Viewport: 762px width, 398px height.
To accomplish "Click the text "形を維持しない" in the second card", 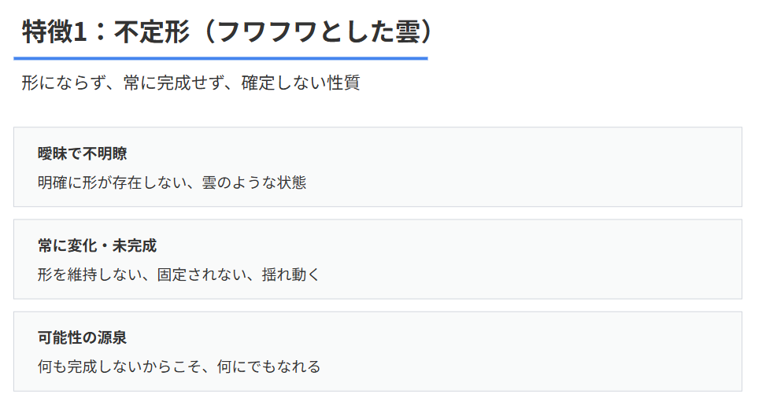I will click(x=89, y=275).
